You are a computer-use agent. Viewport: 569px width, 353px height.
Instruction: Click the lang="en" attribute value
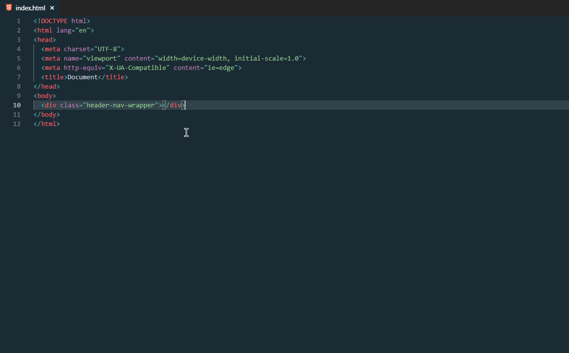(83, 30)
